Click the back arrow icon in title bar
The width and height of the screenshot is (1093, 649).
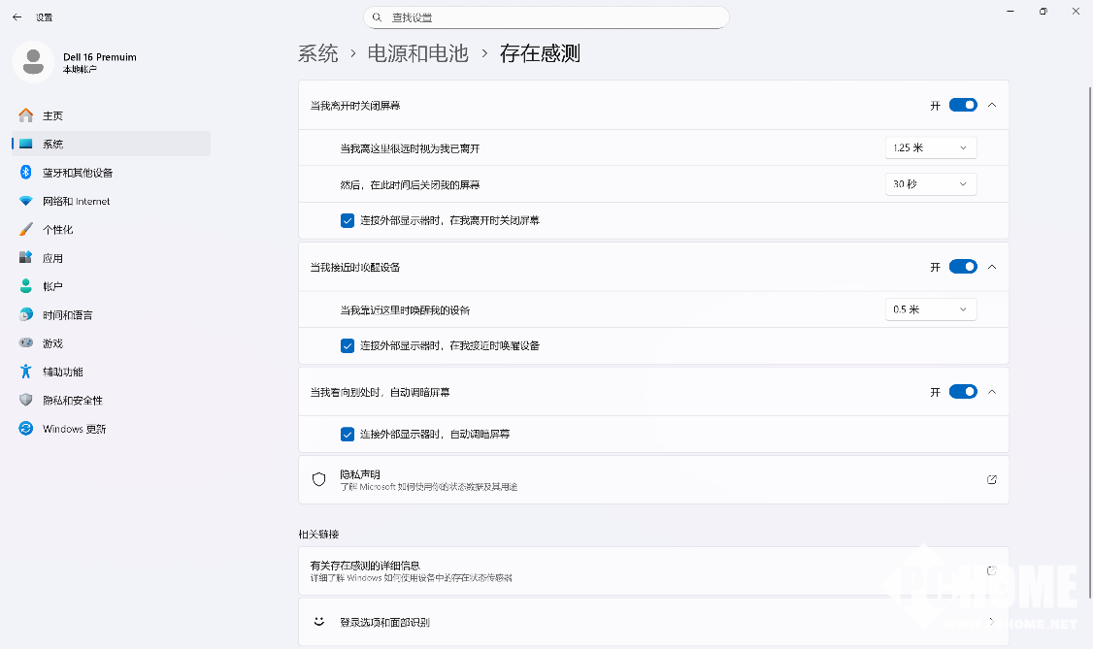(17, 17)
